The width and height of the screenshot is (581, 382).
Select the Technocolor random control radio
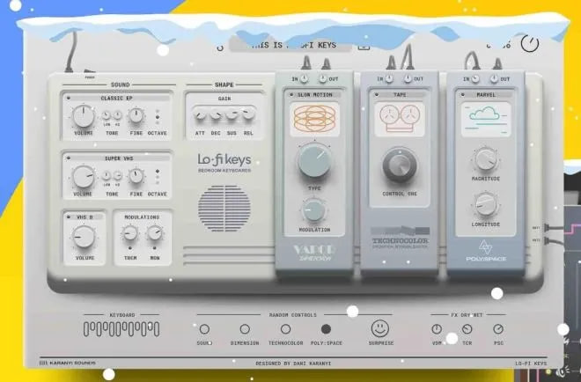pos(285,329)
